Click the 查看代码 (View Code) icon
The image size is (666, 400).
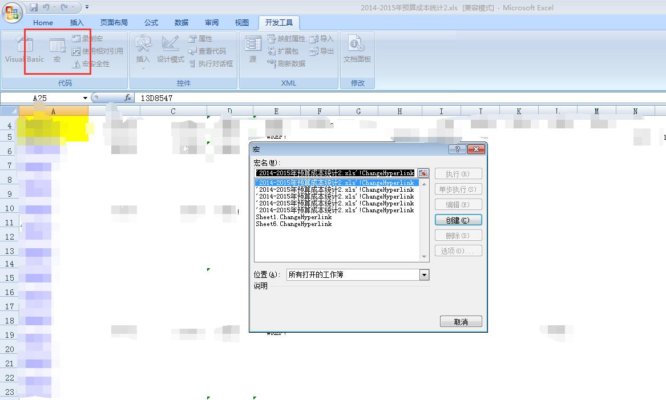[203, 51]
